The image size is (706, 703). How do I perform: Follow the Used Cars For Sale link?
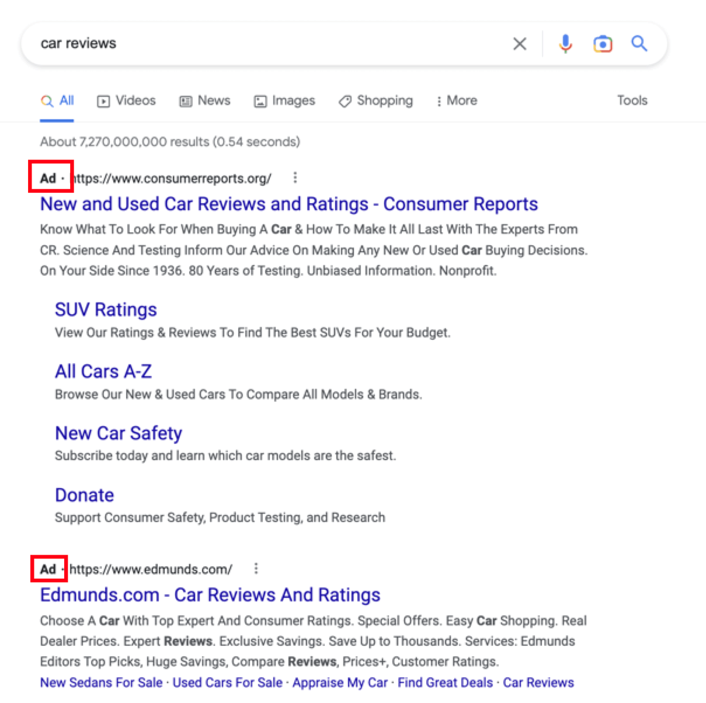[x=228, y=683]
